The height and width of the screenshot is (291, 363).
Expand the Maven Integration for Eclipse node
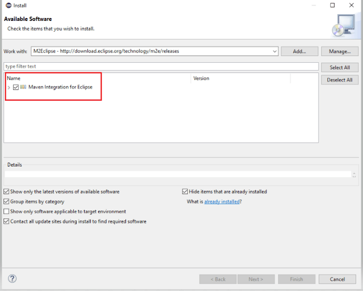[9, 87]
